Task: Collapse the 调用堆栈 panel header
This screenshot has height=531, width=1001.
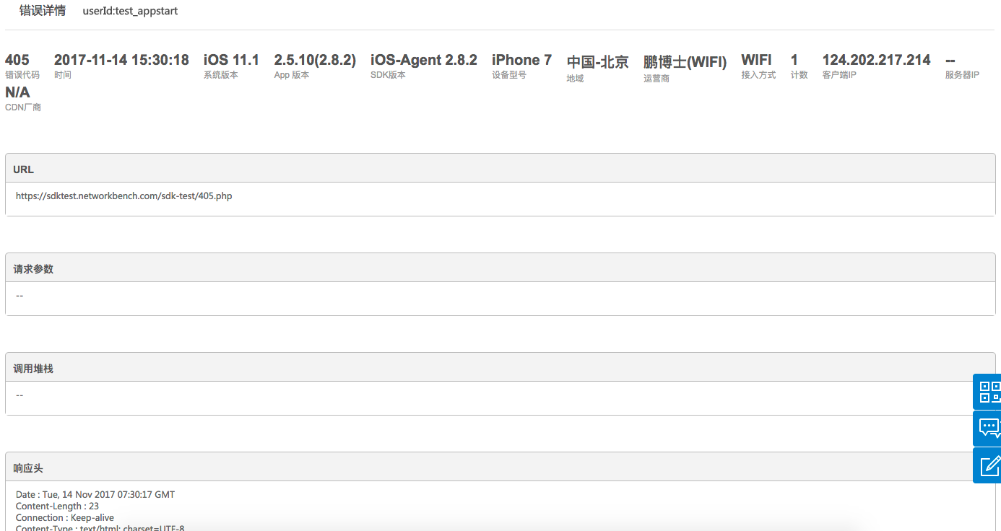Action: [500, 368]
